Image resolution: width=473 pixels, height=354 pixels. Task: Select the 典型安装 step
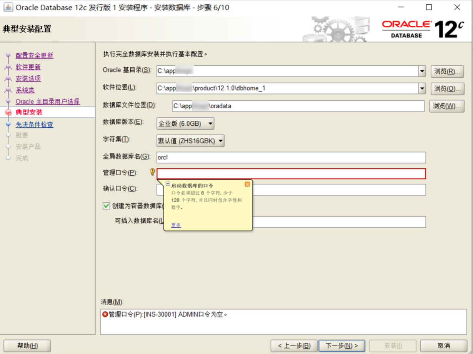tap(29, 112)
